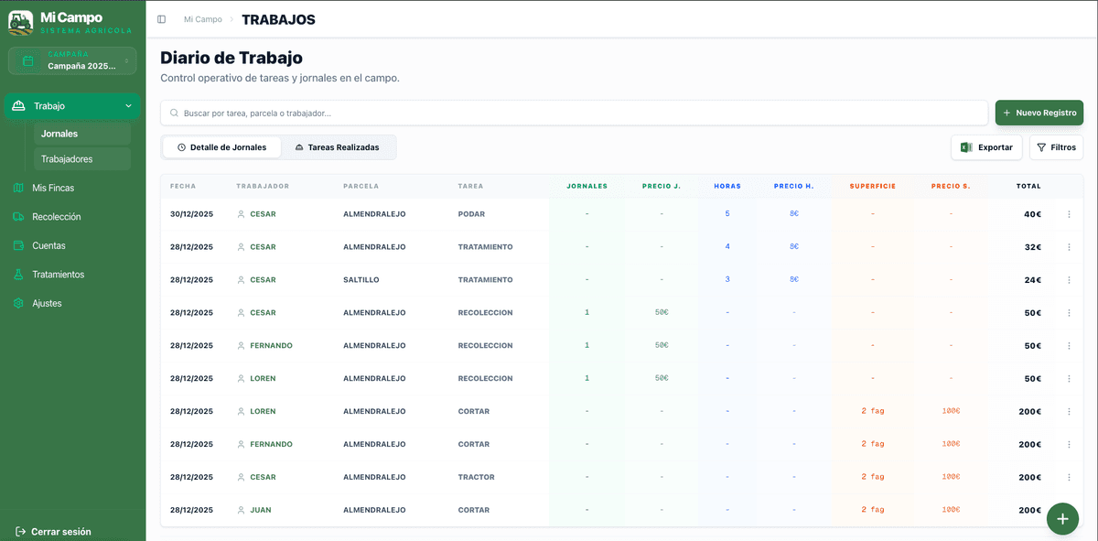Toggle the sidebar panel icon
The width and height of the screenshot is (1098, 541).
162,19
